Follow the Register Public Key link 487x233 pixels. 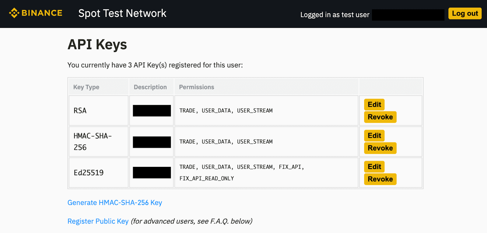[x=98, y=221]
